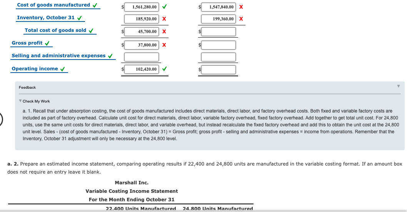Click 'For the Month Ending October 31' line

coord(132,200)
